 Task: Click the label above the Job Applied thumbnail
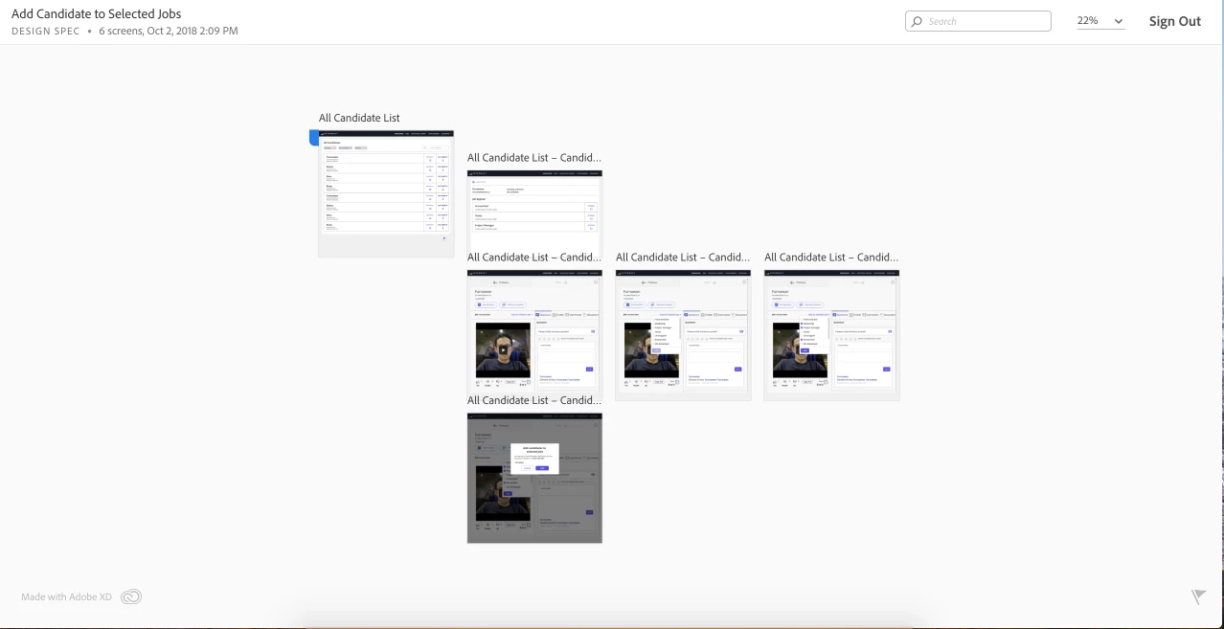tap(534, 157)
